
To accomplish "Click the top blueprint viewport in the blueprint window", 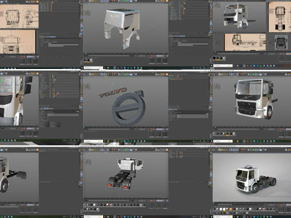I will (19, 16).
